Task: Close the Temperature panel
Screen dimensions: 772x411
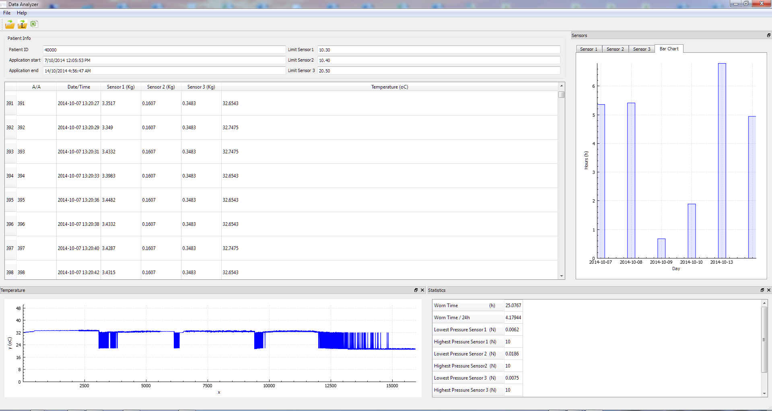Action: tap(422, 290)
